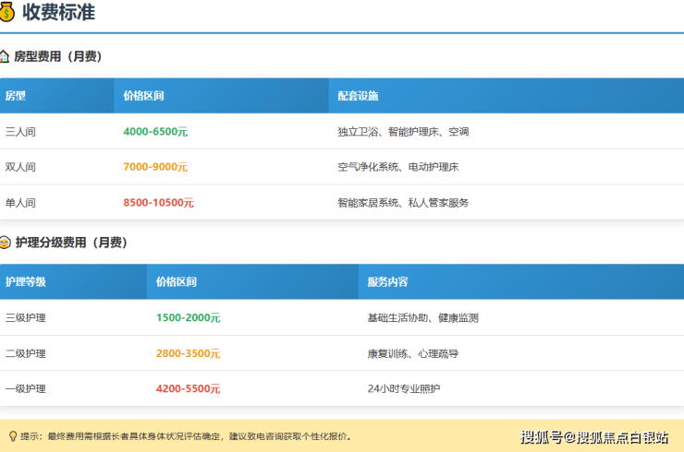The image size is (684, 452).
Task: Click the orange 2800-3500元 price
Action: pos(188,353)
